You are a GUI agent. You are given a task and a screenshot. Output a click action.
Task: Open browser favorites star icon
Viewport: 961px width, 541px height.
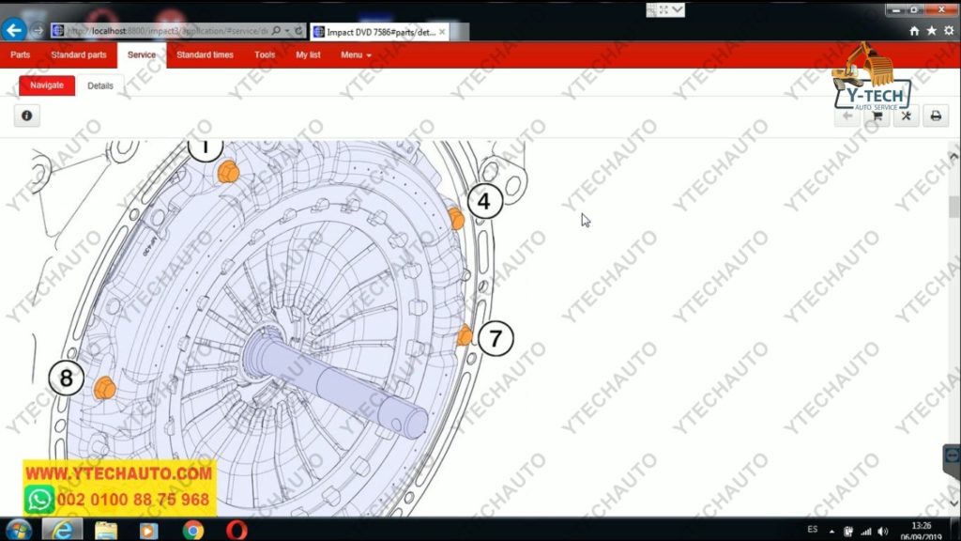pyautogui.click(x=932, y=31)
